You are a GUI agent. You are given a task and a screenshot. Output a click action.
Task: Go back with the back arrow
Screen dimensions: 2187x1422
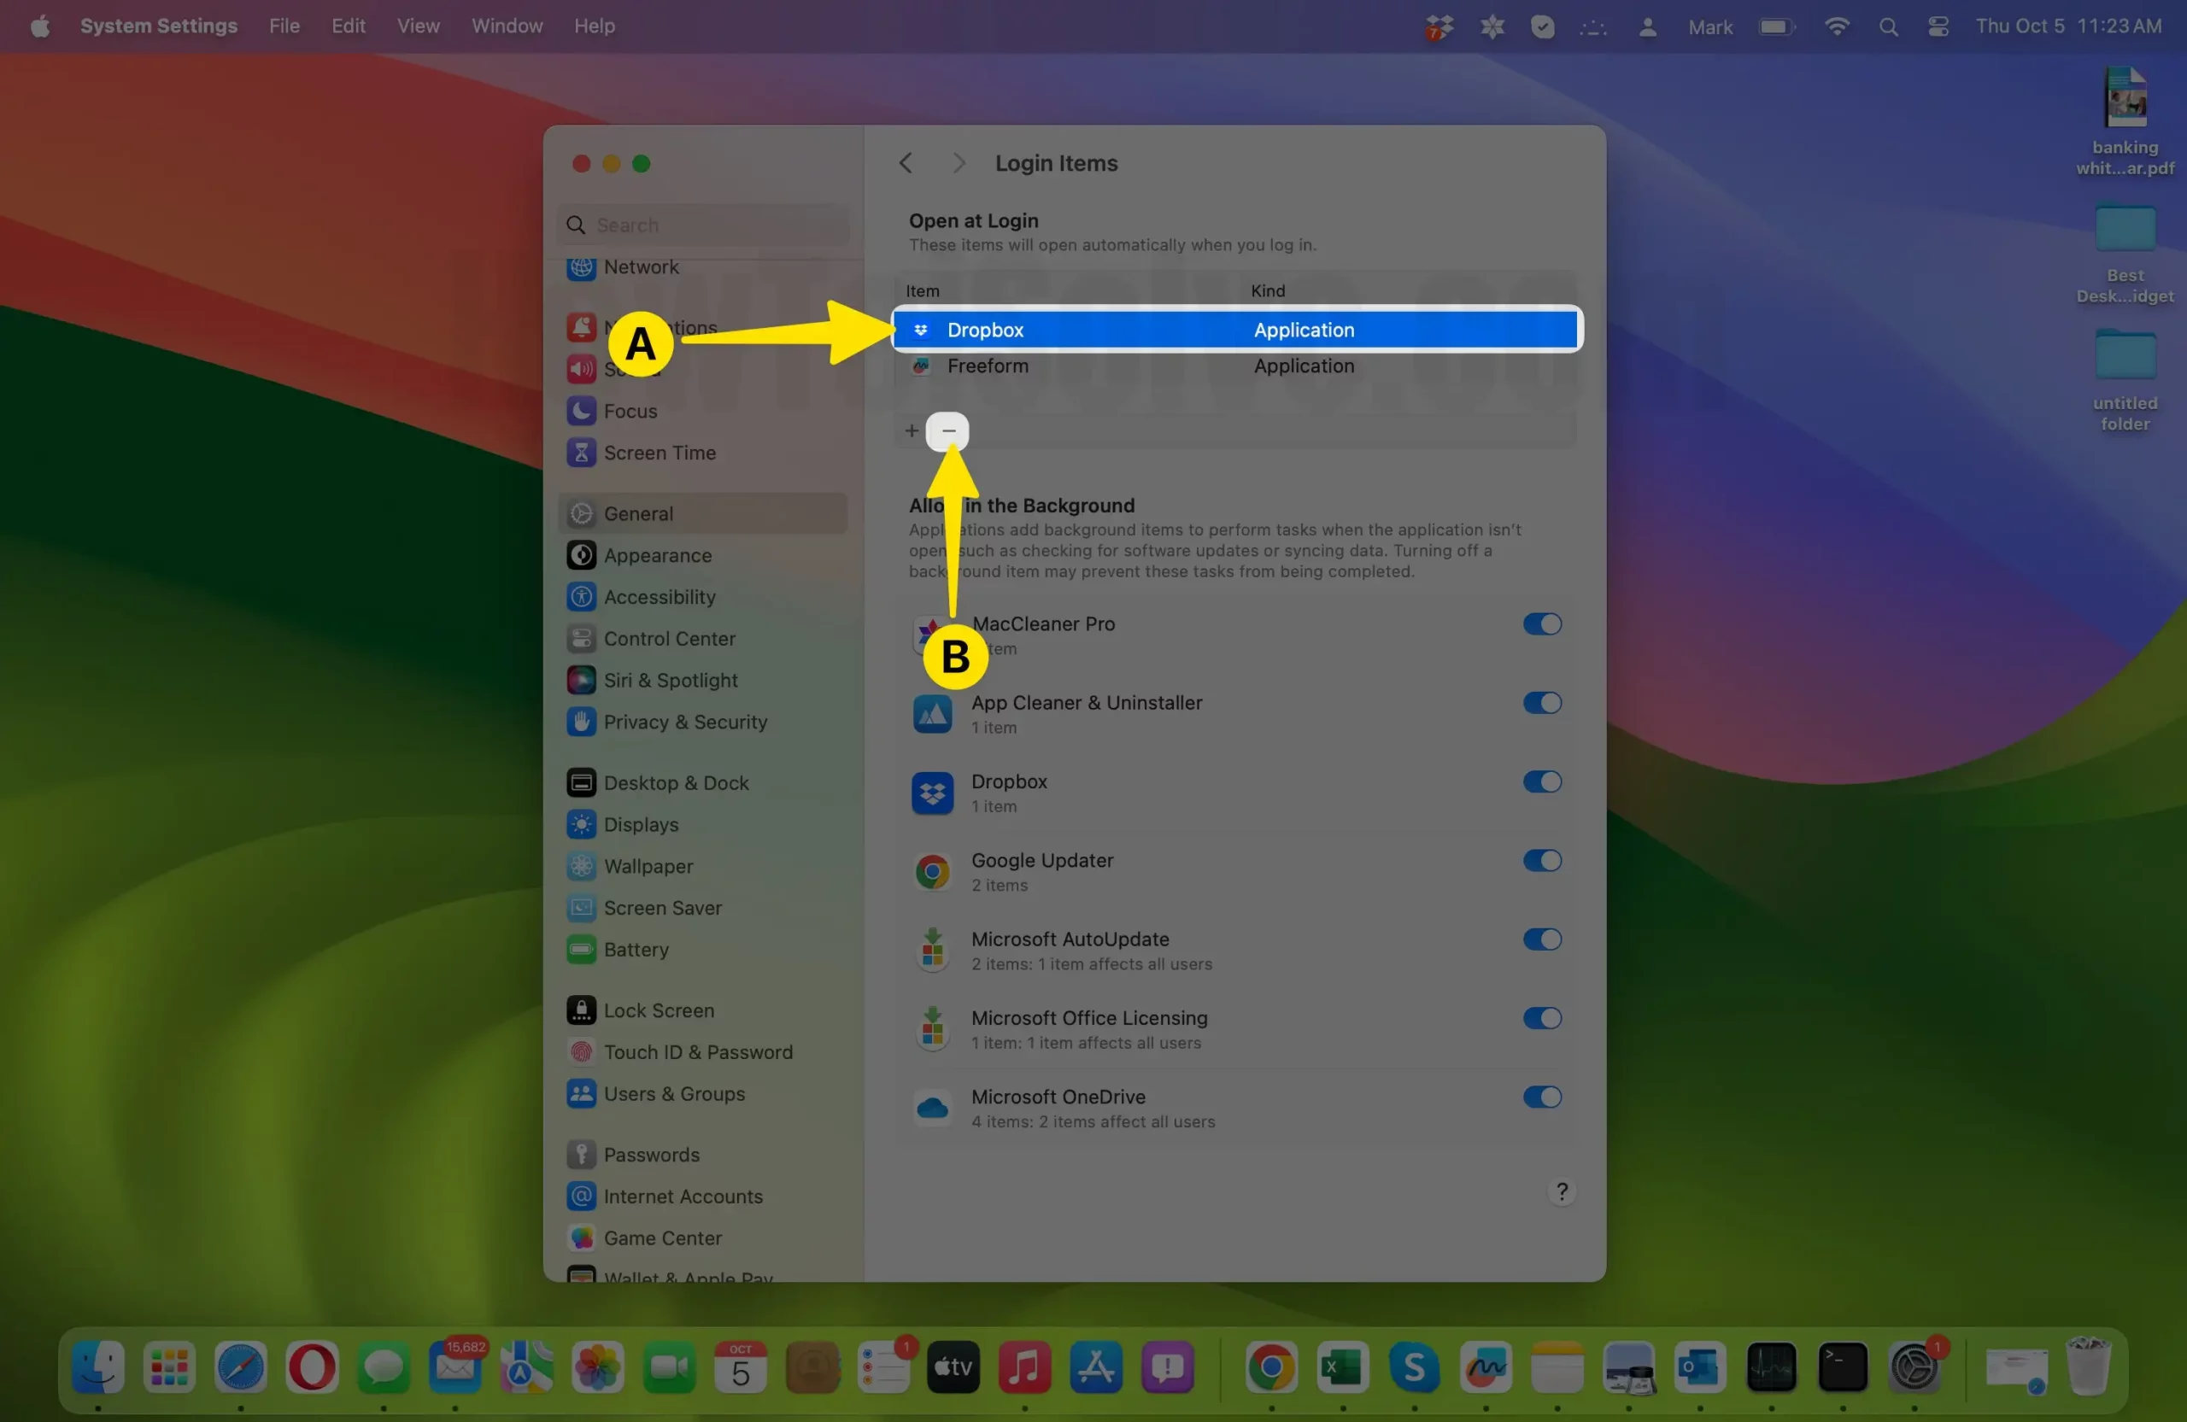pos(906,163)
